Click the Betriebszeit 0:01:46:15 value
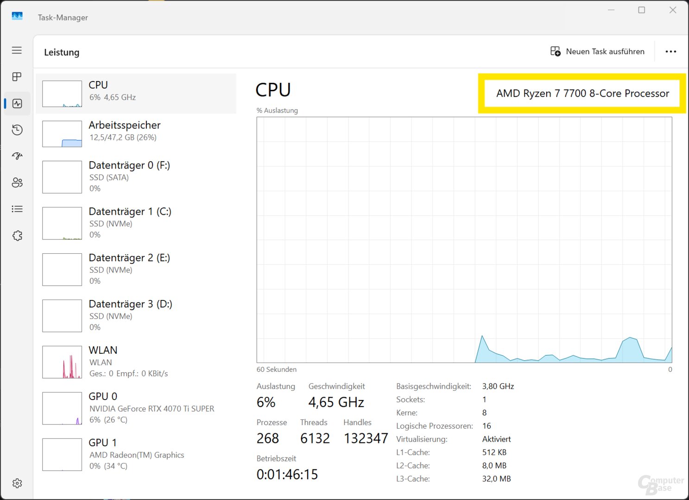This screenshot has width=689, height=500. click(x=287, y=475)
